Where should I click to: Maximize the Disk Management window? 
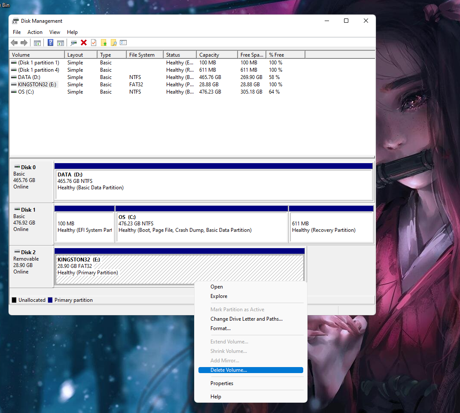[x=346, y=21]
